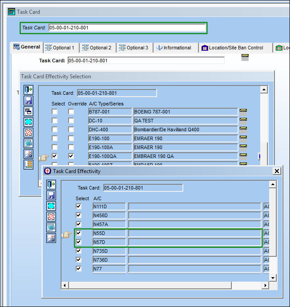
Task: Click the scroll down arrow in Task Card Effectivity
Action: click(x=273, y=278)
